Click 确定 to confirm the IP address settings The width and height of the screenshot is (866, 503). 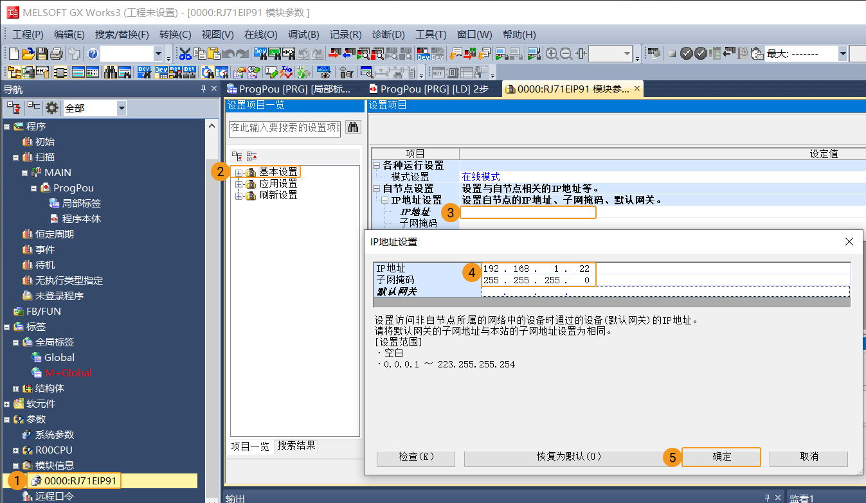[721, 457]
